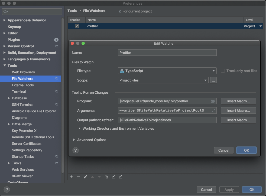
Task: Copy the watcher using the copy icon
Action: (x=106, y=177)
